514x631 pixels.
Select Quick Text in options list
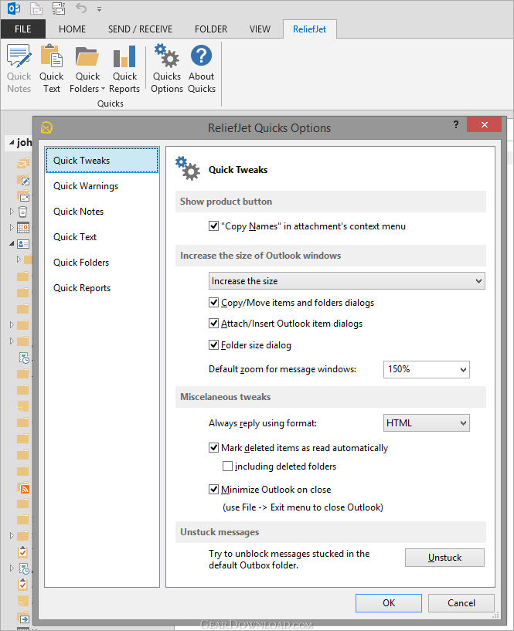pyautogui.click(x=102, y=237)
